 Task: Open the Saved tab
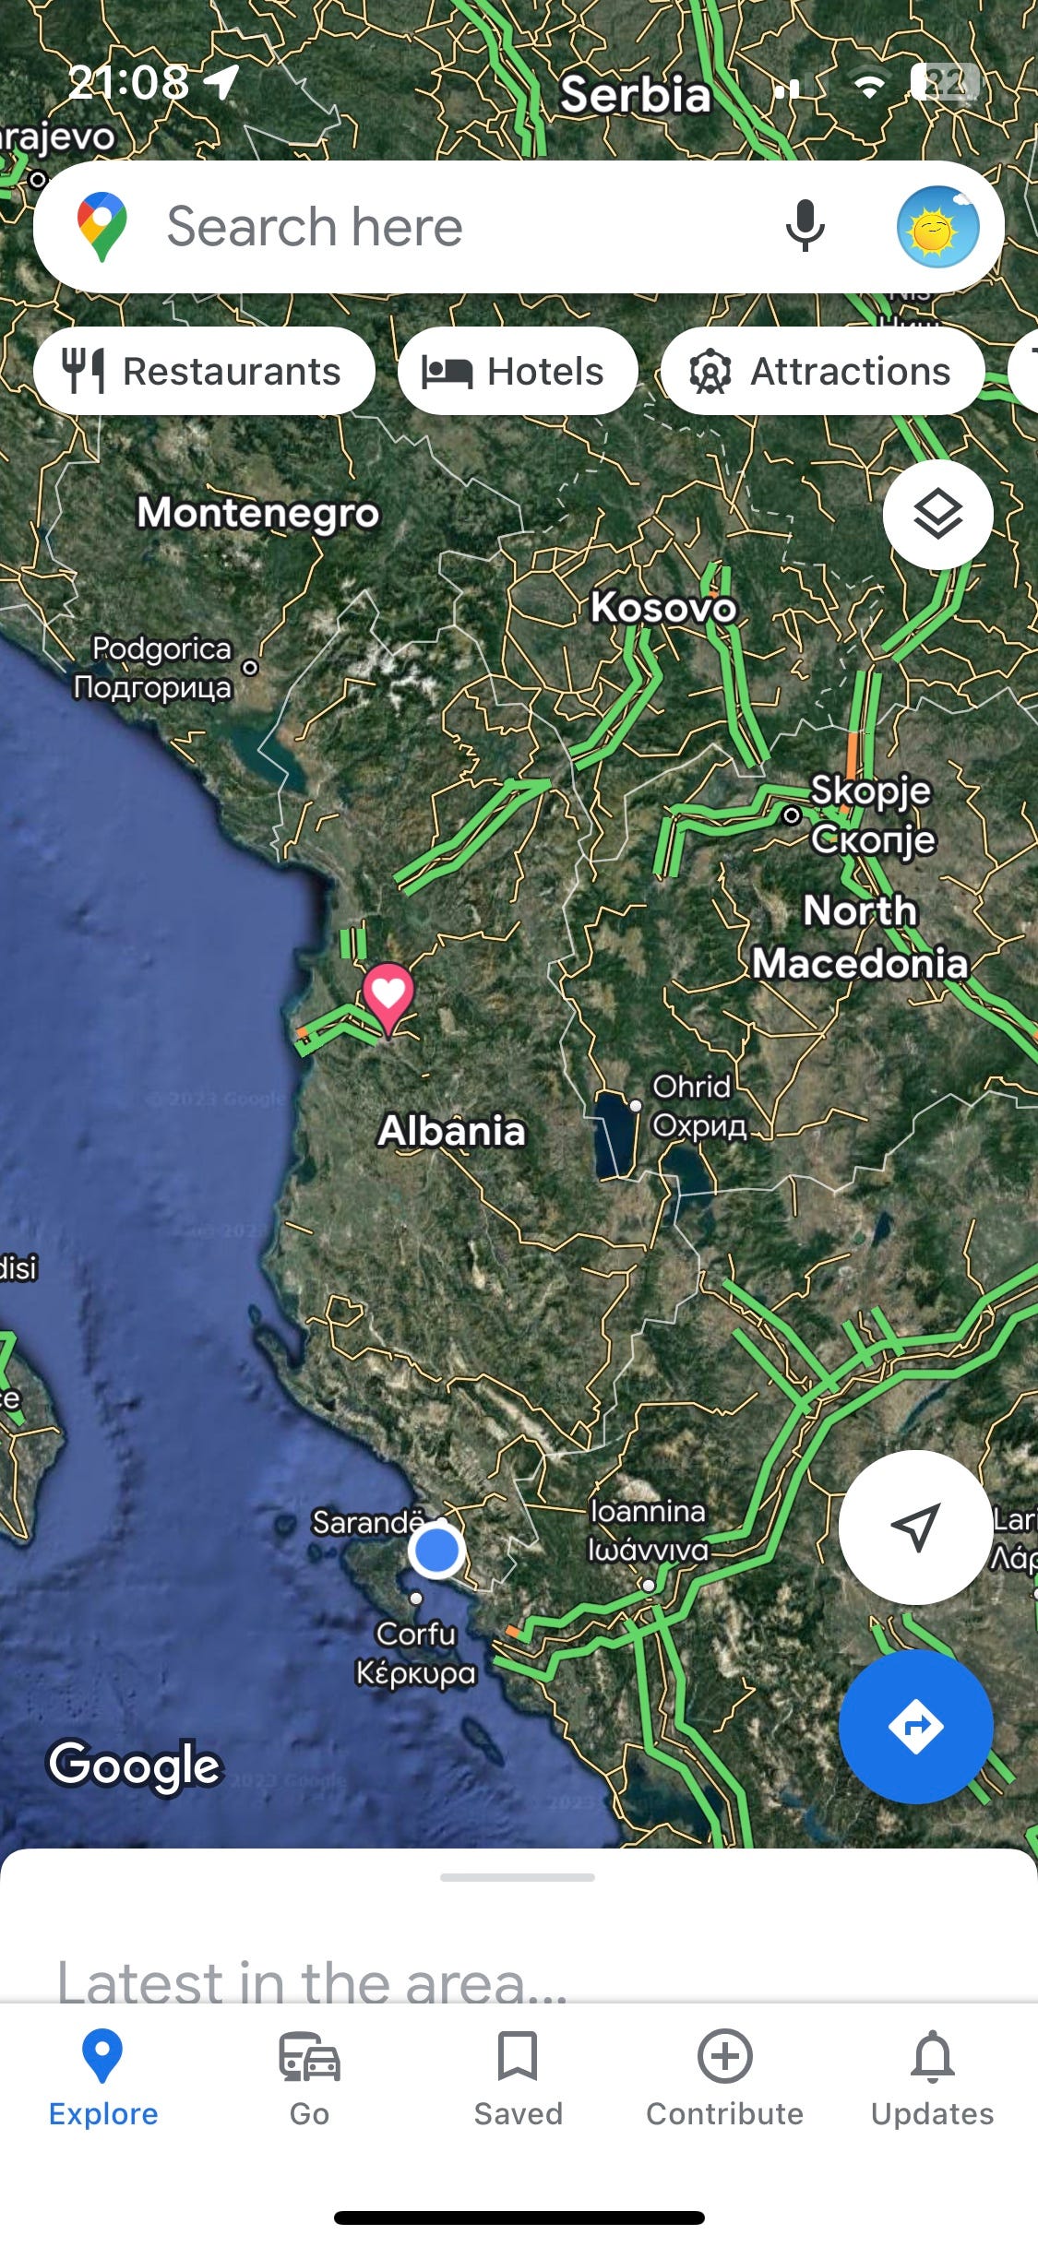(518, 2079)
